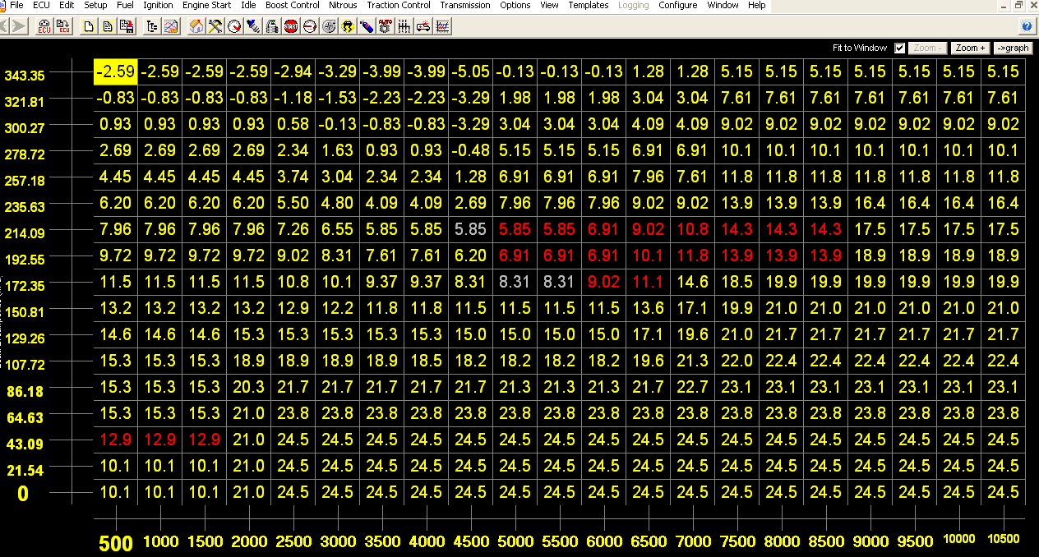Click the gauge dial toolbar icon
1039x557 pixels.
pos(234,26)
